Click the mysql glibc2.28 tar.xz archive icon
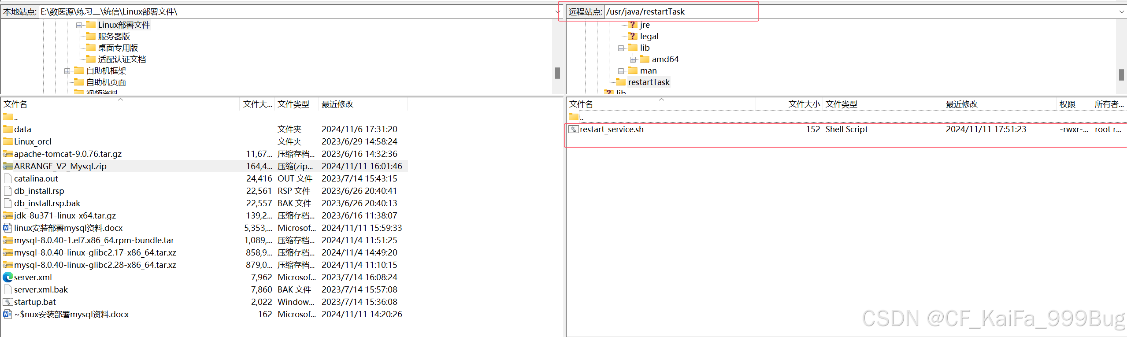 pyautogui.click(x=8, y=265)
